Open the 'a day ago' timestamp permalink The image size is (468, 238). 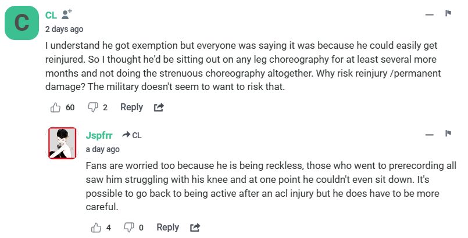[103, 149]
